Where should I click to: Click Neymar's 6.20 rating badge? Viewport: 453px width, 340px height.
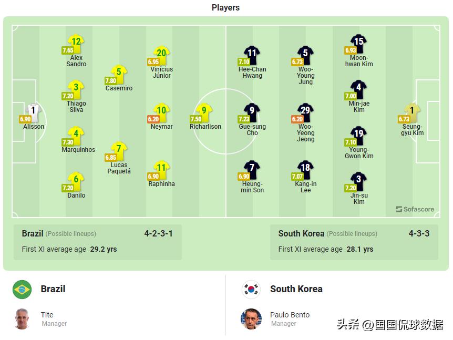[153, 119]
